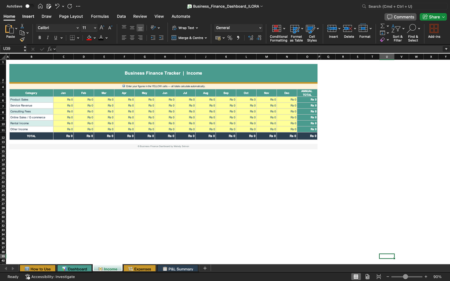
Task: Select Normal view in status bar
Action: point(356,277)
